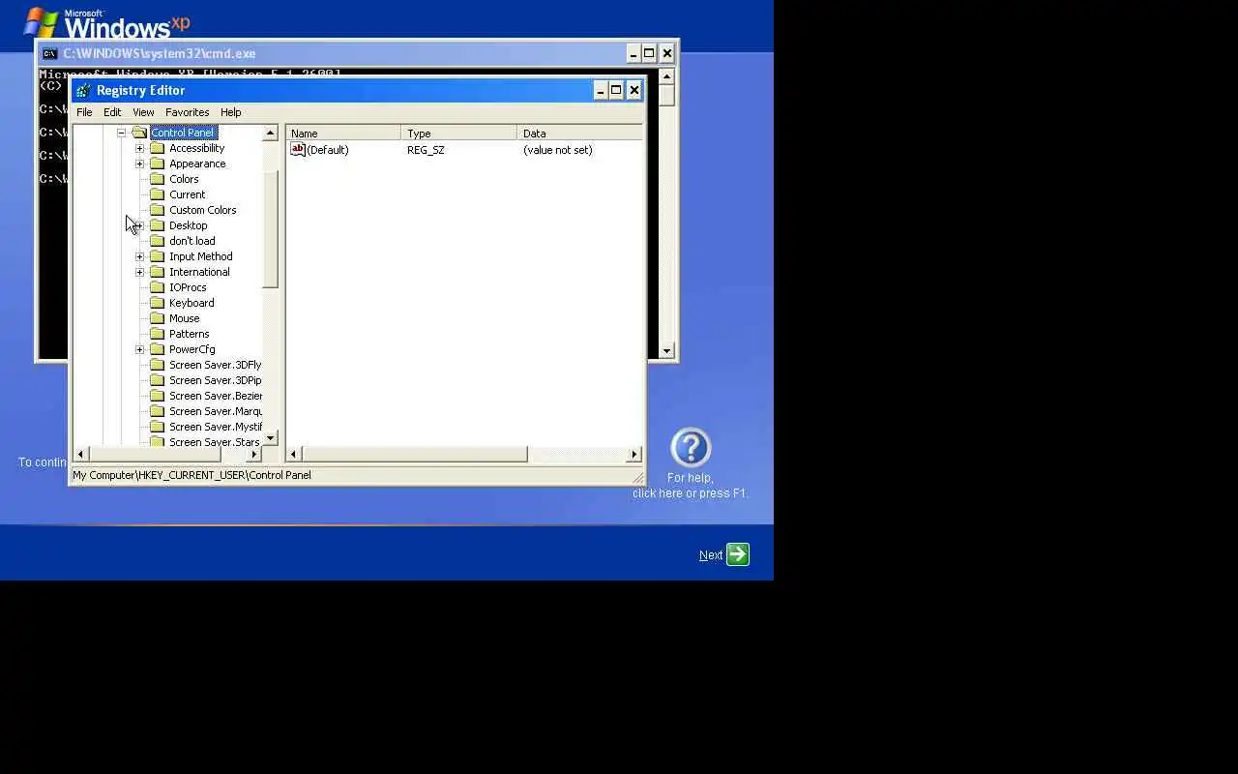Select the Mouse key label

[184, 318]
